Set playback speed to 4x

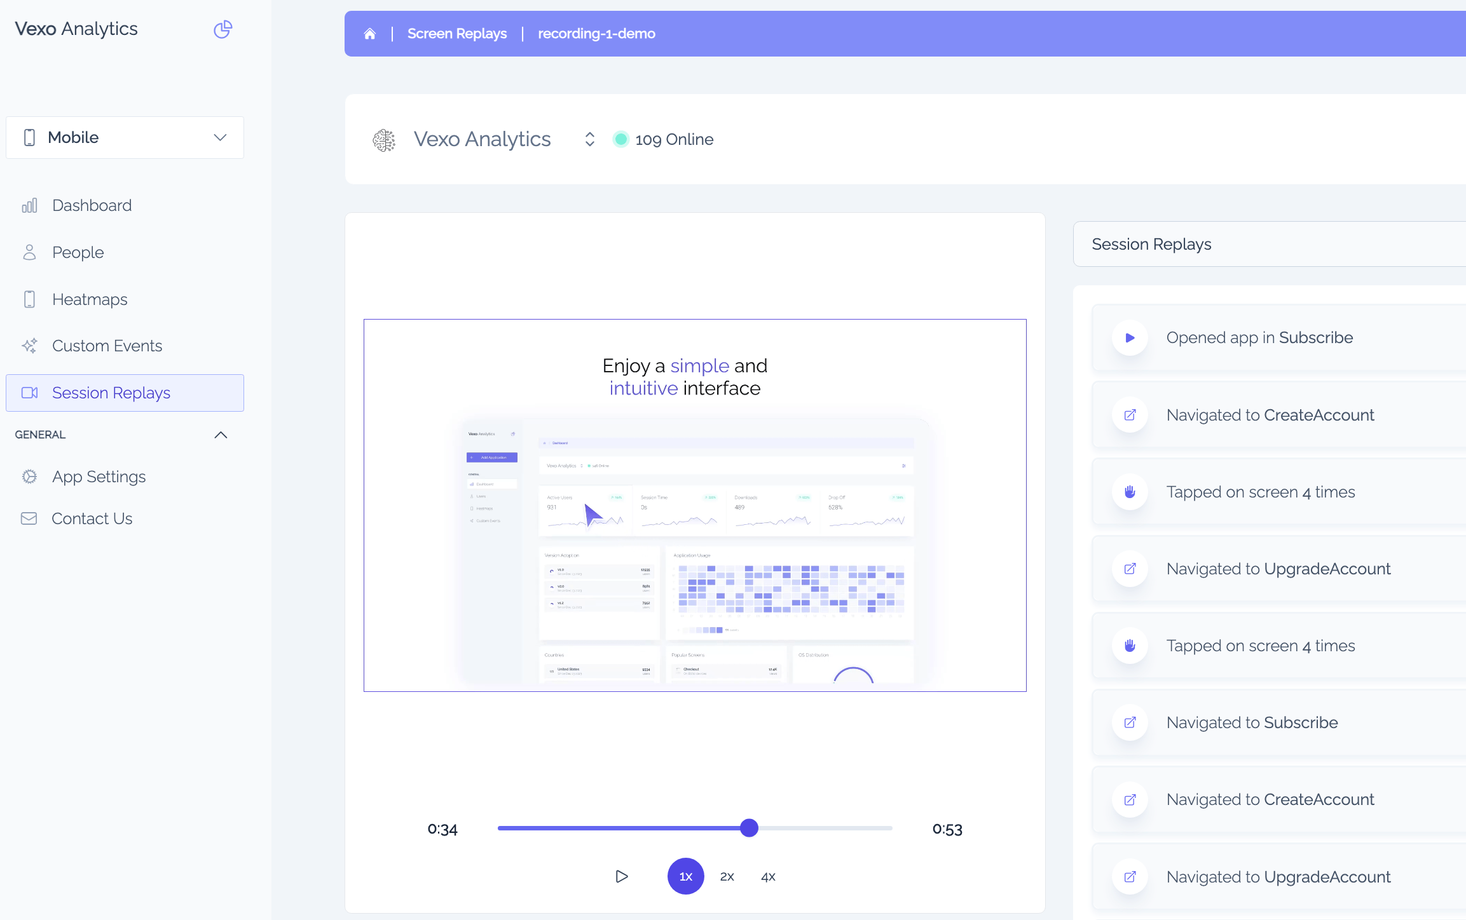[769, 877]
